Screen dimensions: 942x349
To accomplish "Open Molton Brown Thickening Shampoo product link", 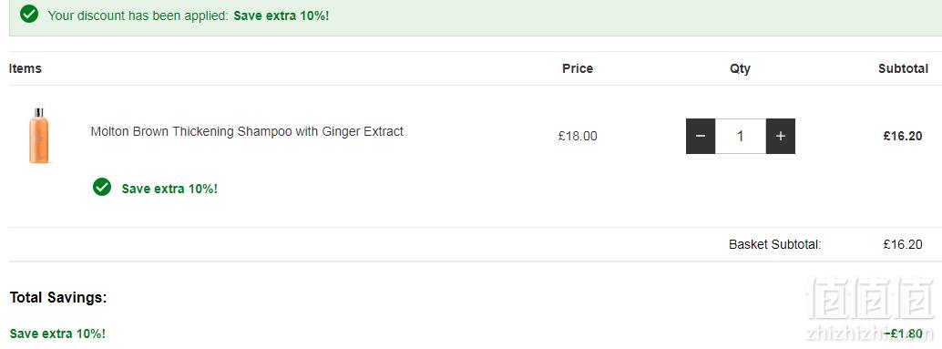I will click(247, 131).
